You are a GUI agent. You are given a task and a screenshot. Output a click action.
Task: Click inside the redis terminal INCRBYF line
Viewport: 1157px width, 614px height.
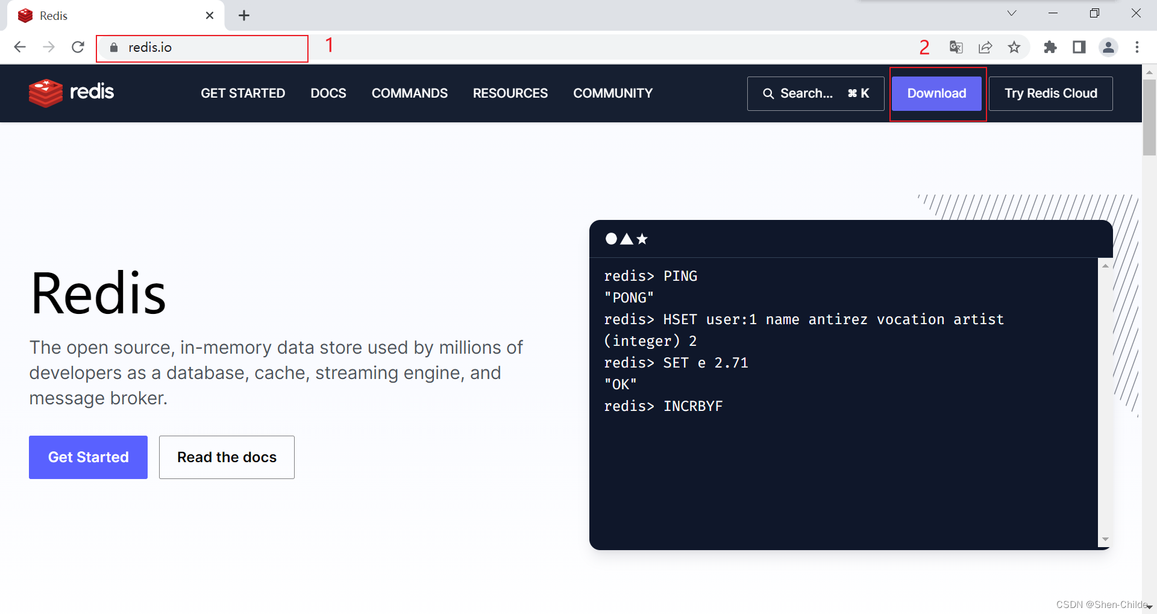(663, 406)
